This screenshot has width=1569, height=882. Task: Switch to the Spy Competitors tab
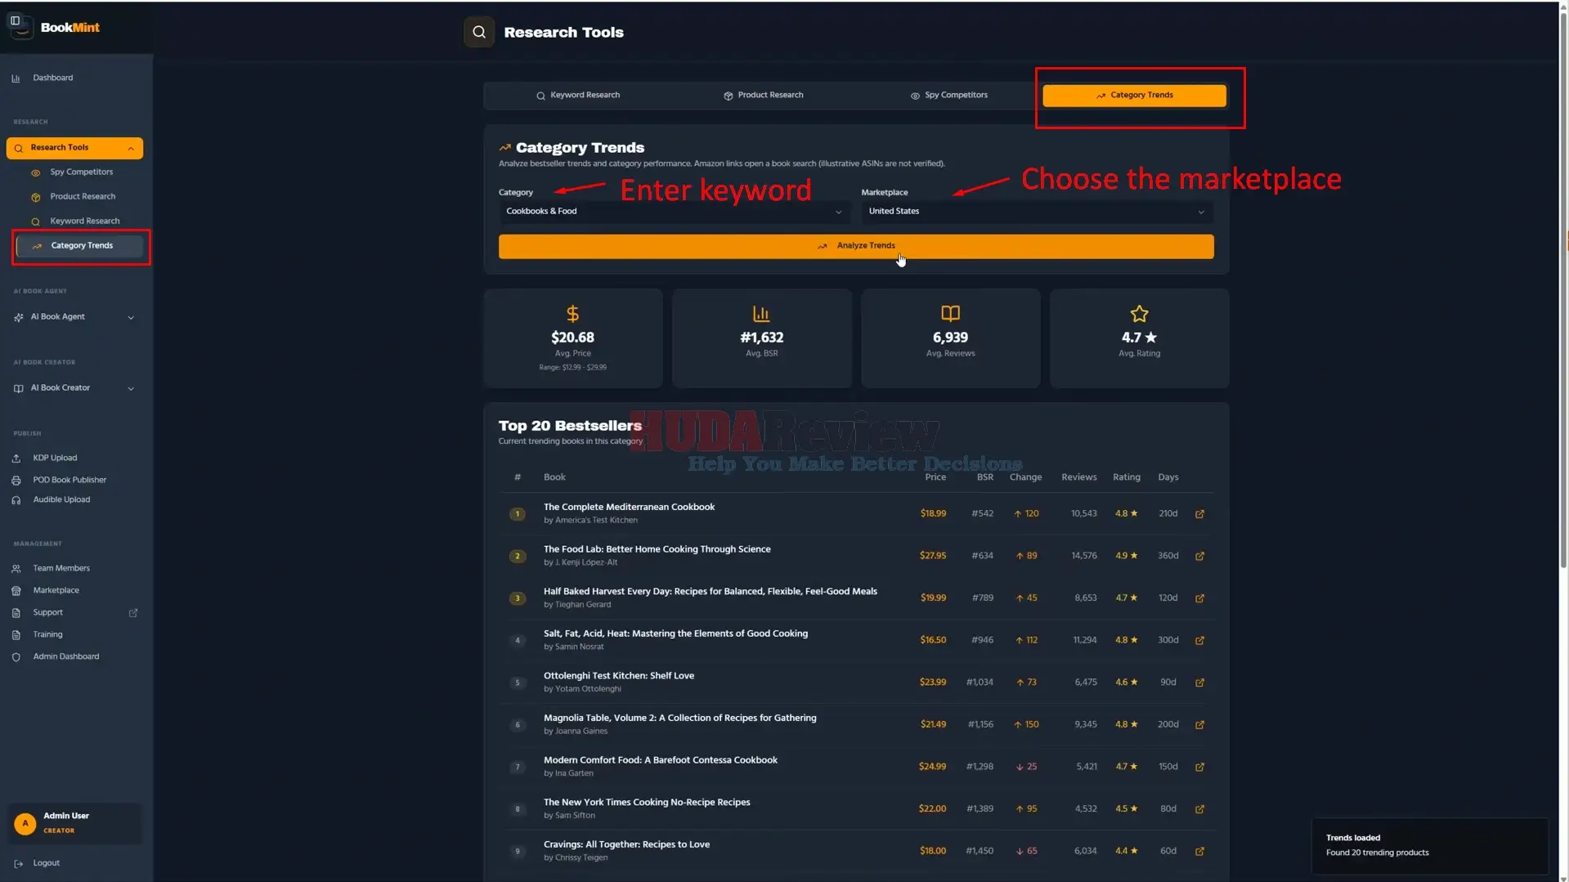point(948,96)
